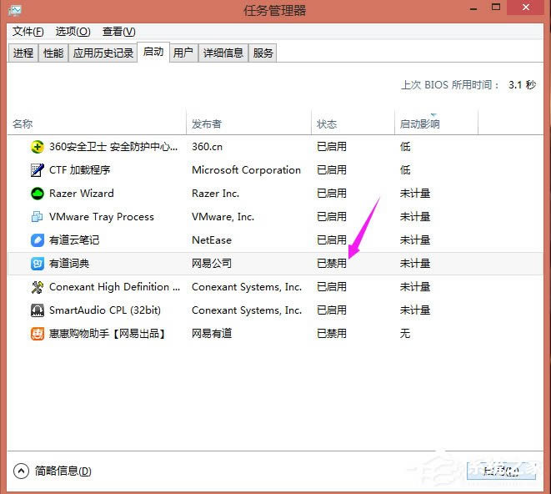Click the green Razer Wizard icon
551x494 pixels.
[x=38, y=194]
